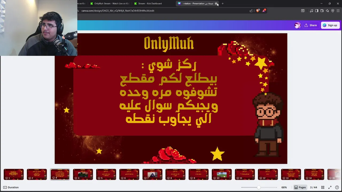342x192 pixels.
Task: Click the Brave VPN shield icon
Action: [x=333, y=11]
